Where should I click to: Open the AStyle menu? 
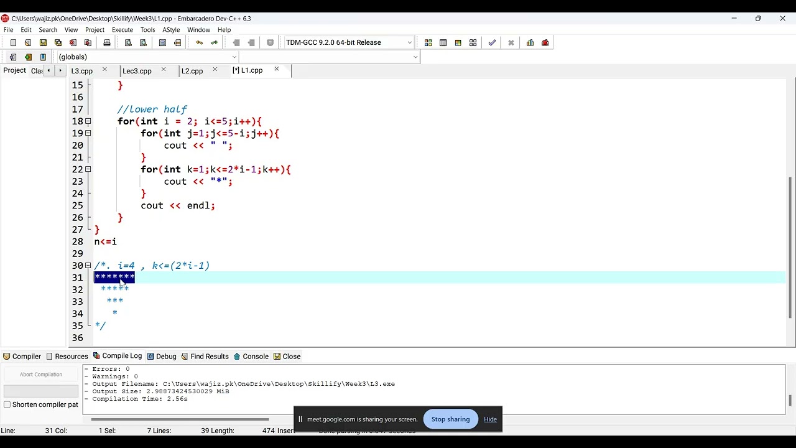171,30
